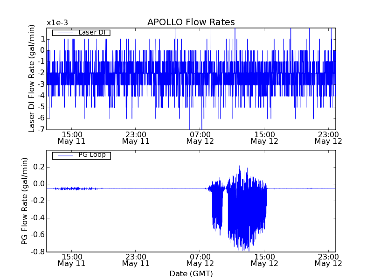Click the "Laser DI Flow Rate (gal/min)" y-axis label
The width and height of the screenshot is (373, 280).
[32, 78]
